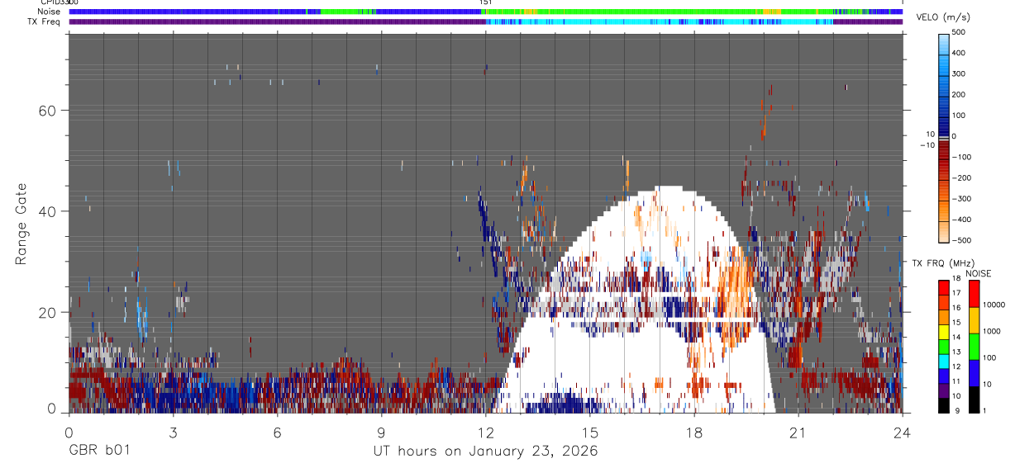
Task: Click the 18 hour tick on time axis
Action: 694,432
